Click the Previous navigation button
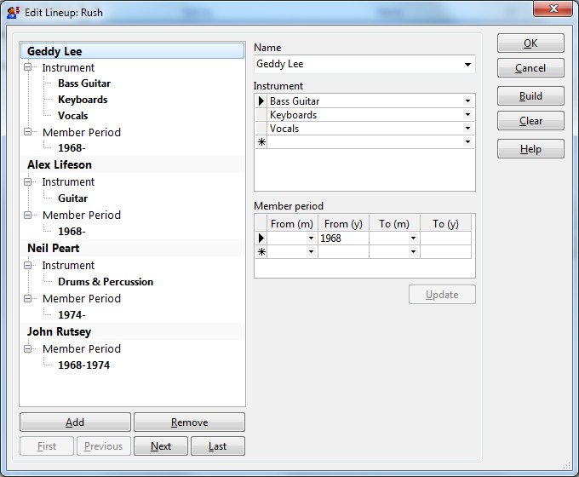The width and height of the screenshot is (579, 477). click(103, 446)
